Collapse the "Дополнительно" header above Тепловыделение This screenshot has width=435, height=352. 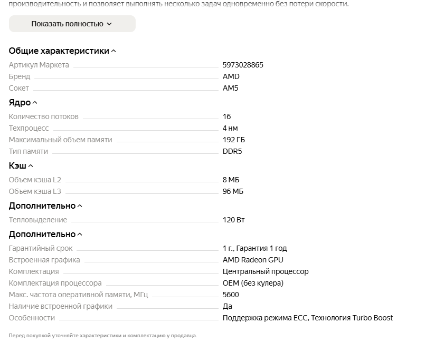[45, 206]
